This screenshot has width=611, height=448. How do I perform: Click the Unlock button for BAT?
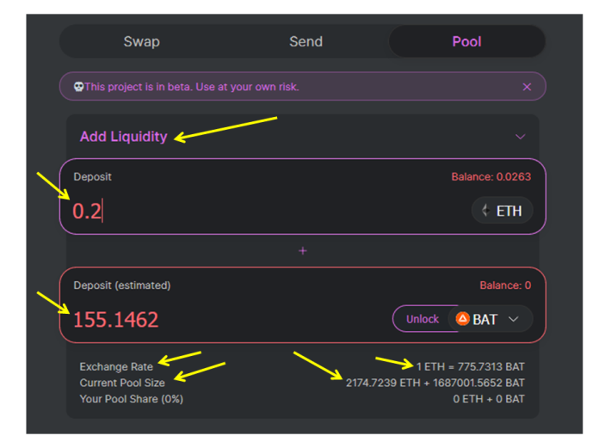coord(423,319)
